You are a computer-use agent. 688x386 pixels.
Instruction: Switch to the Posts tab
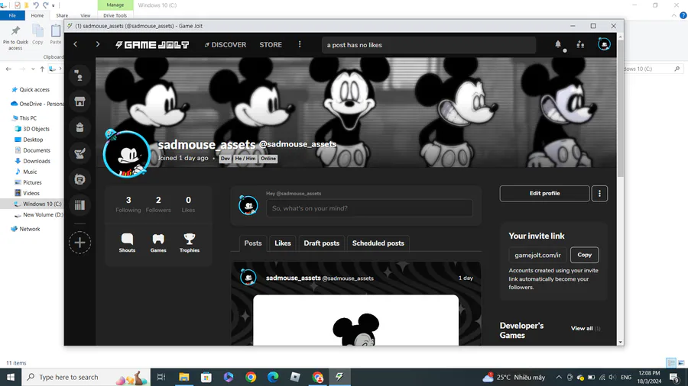coord(253,243)
